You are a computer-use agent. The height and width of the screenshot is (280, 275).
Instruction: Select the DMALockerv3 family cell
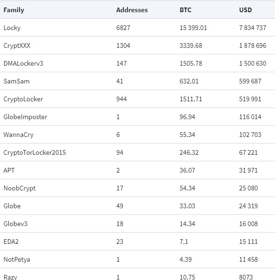23,63
